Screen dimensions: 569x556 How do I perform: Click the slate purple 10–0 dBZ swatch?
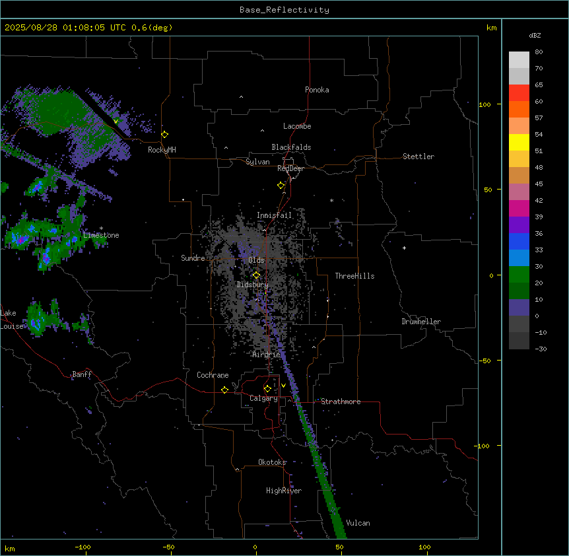[x=519, y=308]
